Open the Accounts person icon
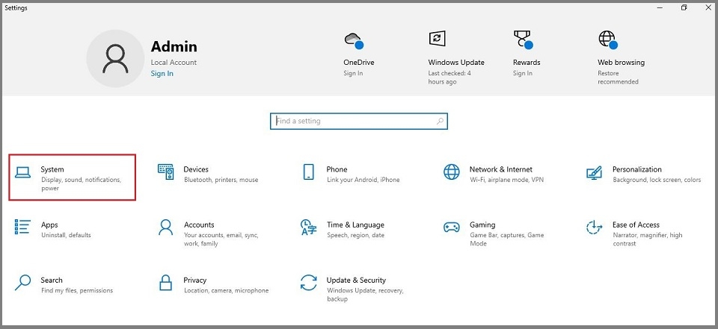 pos(166,227)
